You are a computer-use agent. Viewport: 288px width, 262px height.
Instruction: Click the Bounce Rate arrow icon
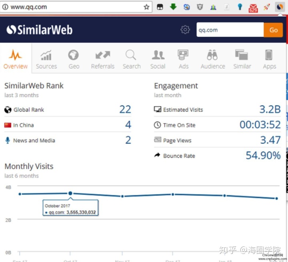pyautogui.click(x=157, y=155)
